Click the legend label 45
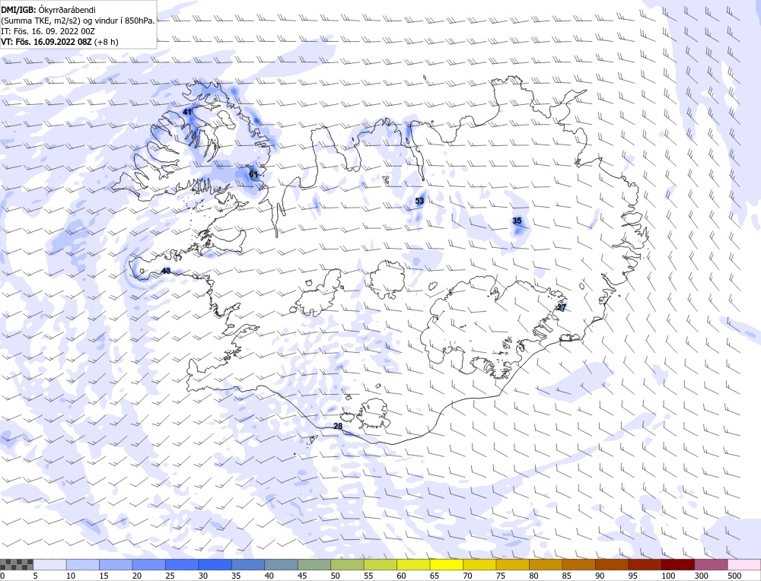 [302, 576]
